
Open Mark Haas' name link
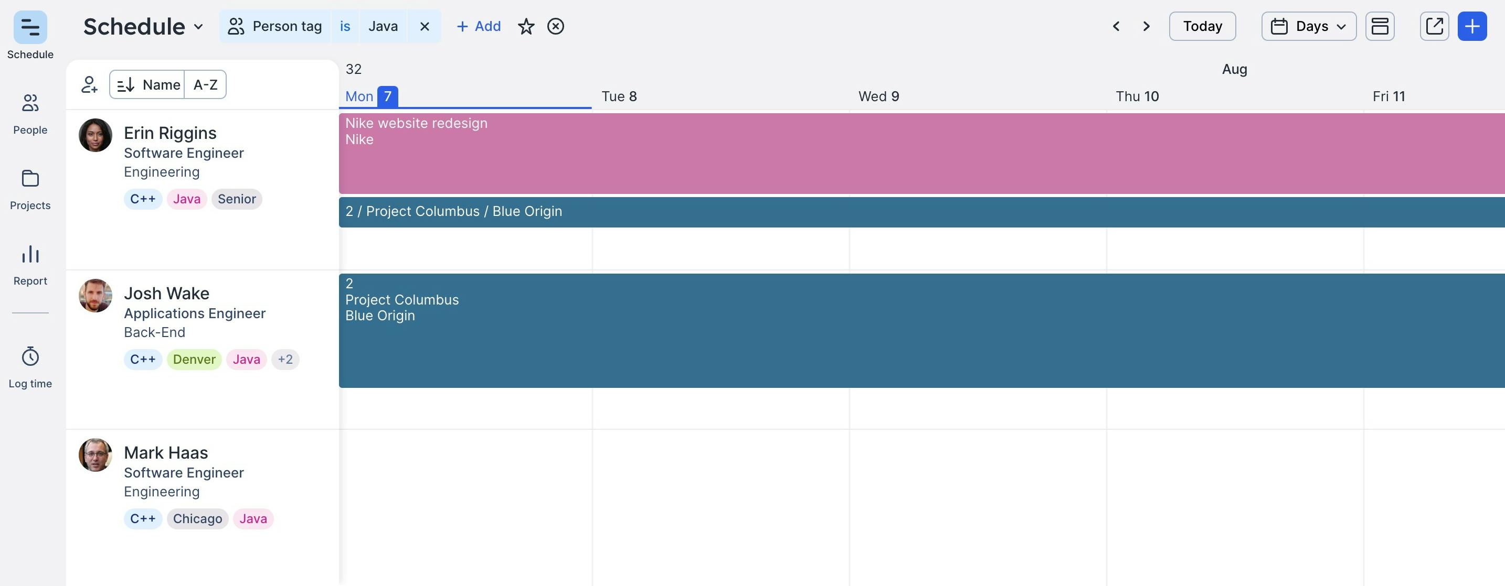tap(166, 453)
